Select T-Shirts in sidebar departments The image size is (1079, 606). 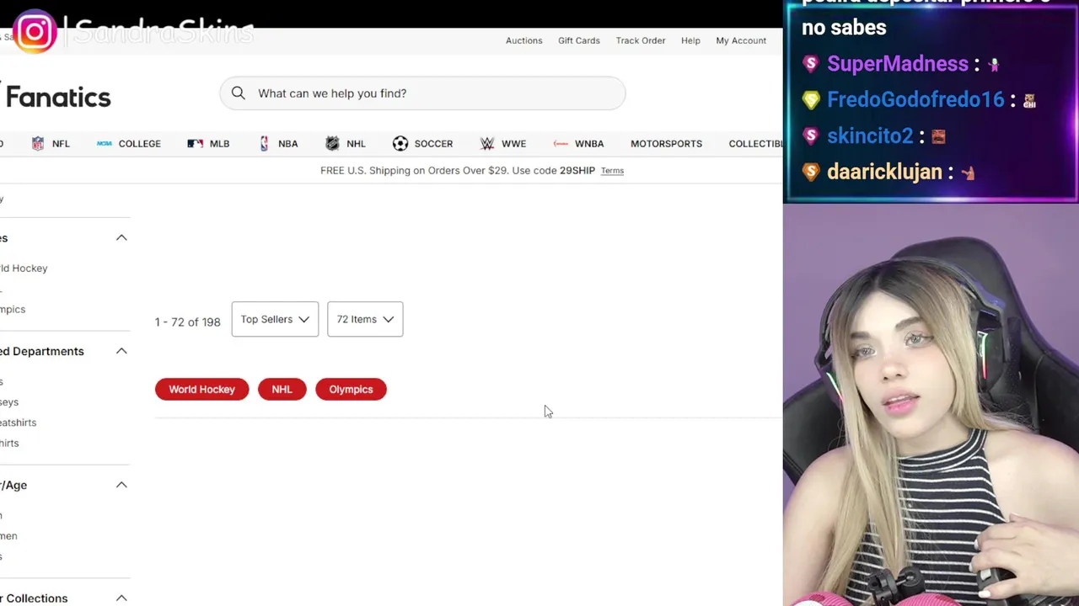(9, 444)
